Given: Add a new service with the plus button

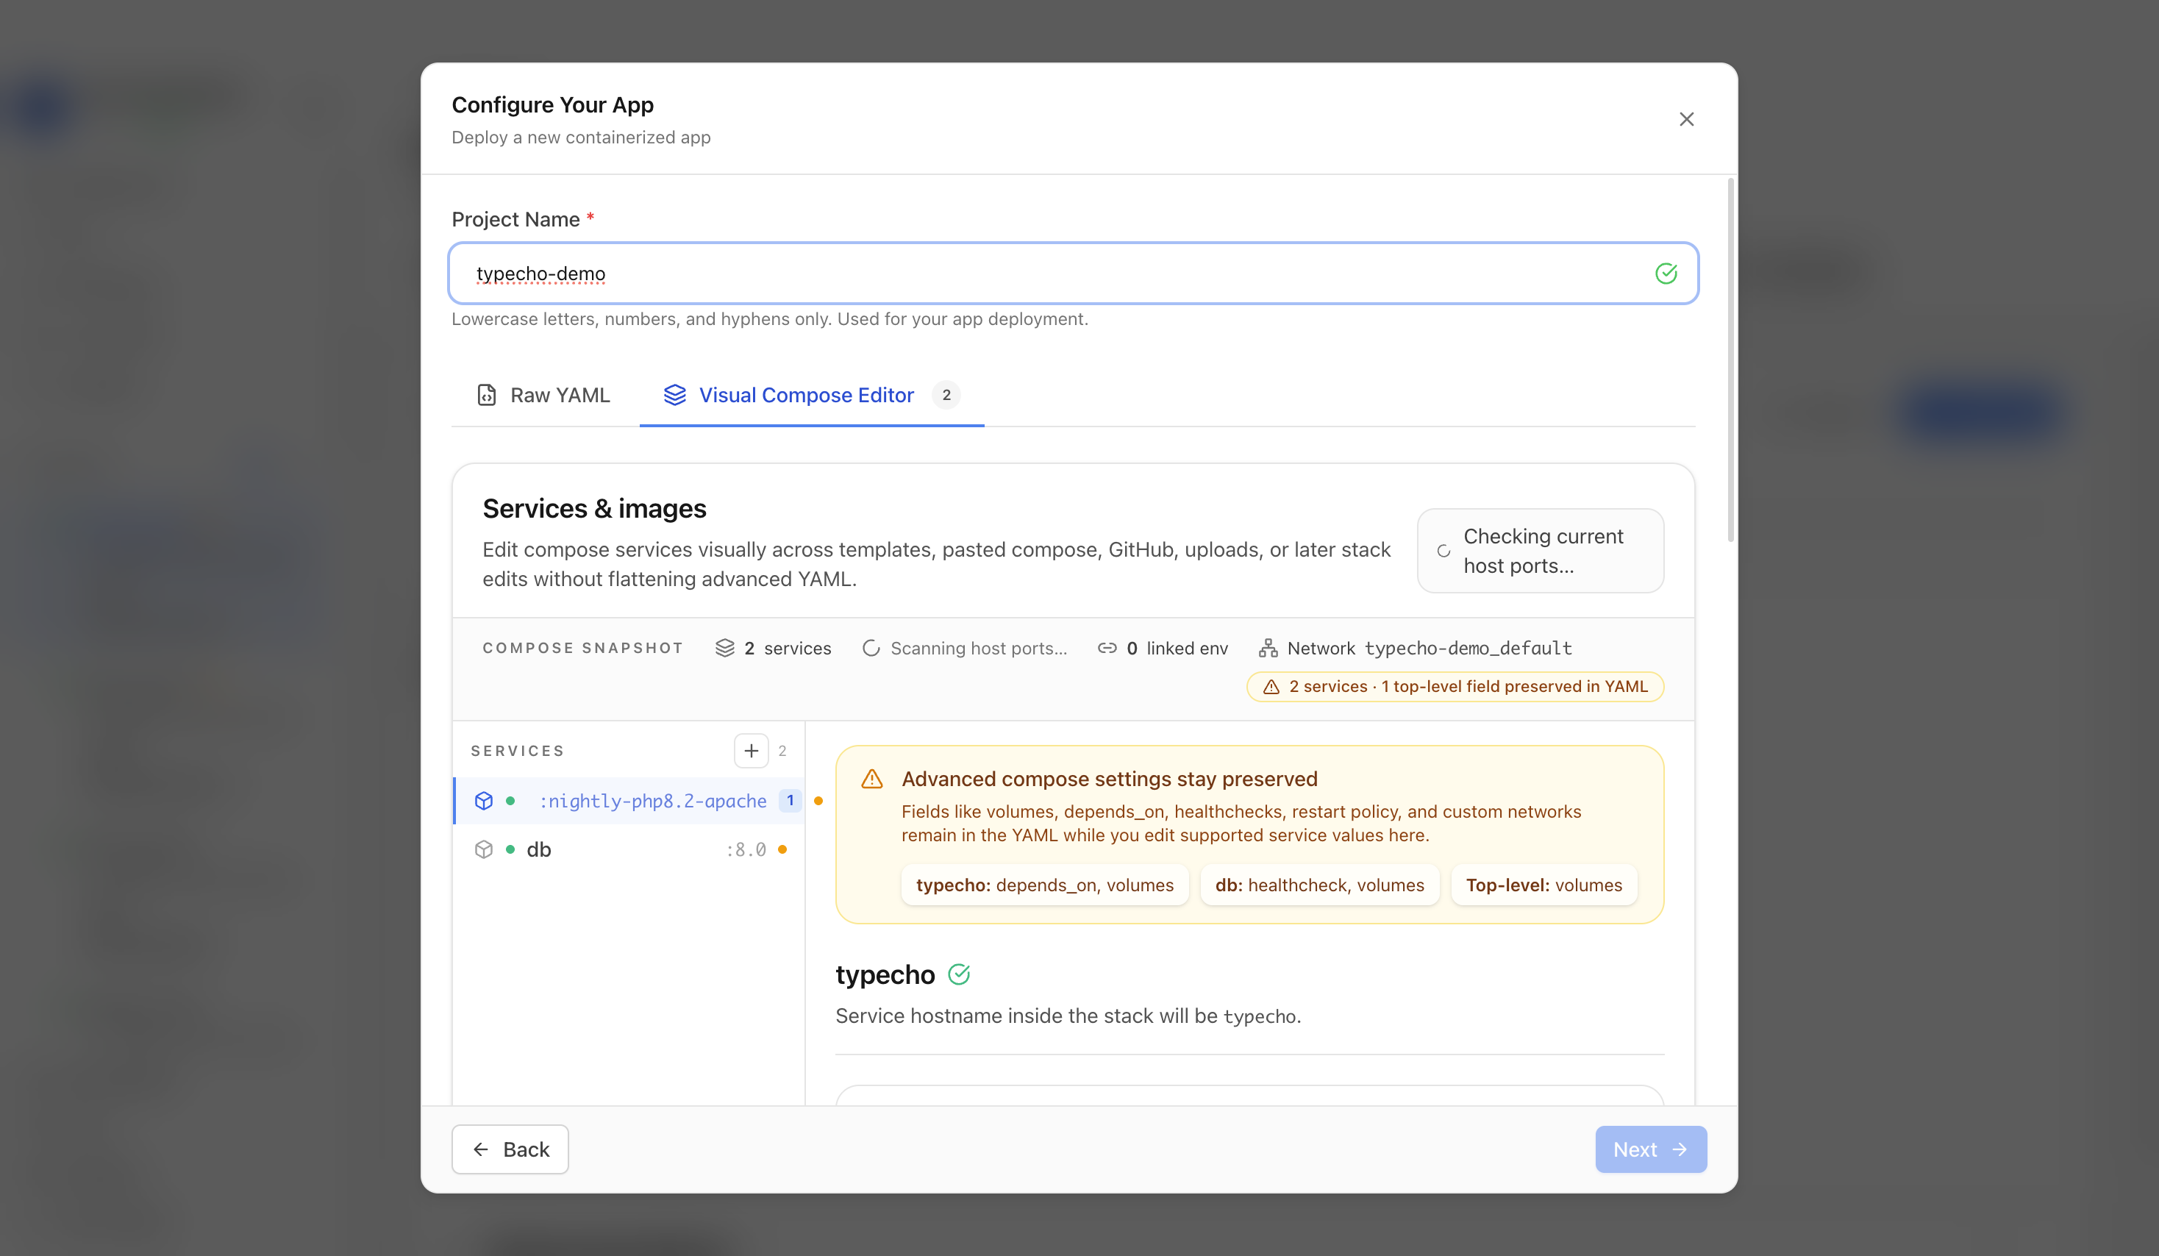Looking at the screenshot, I should [752, 751].
